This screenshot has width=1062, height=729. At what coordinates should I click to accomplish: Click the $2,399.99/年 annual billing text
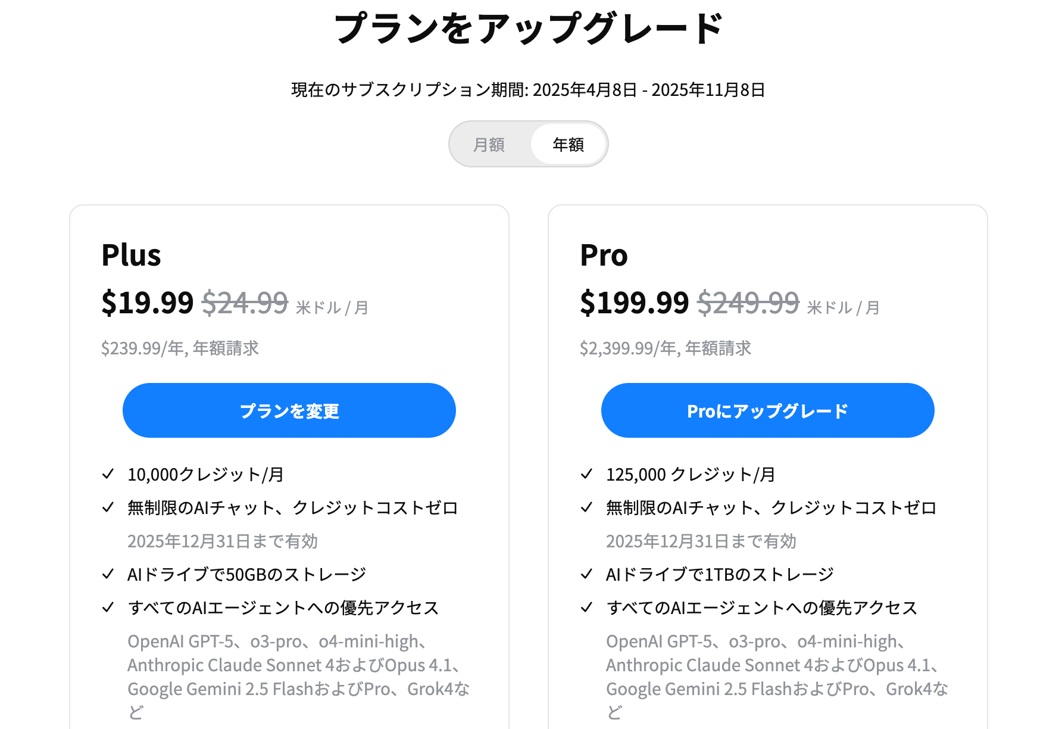[665, 348]
